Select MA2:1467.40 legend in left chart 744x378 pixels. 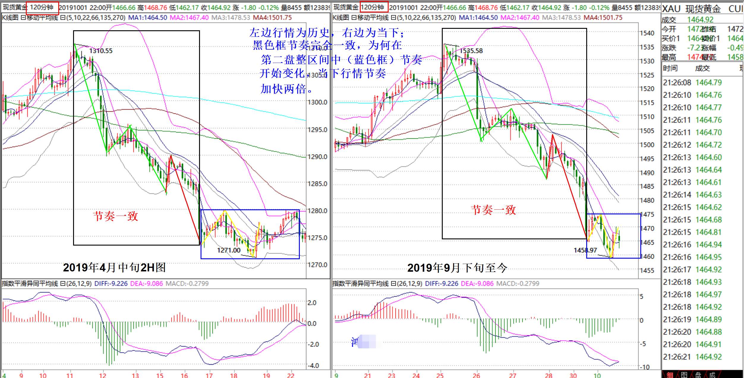189,18
